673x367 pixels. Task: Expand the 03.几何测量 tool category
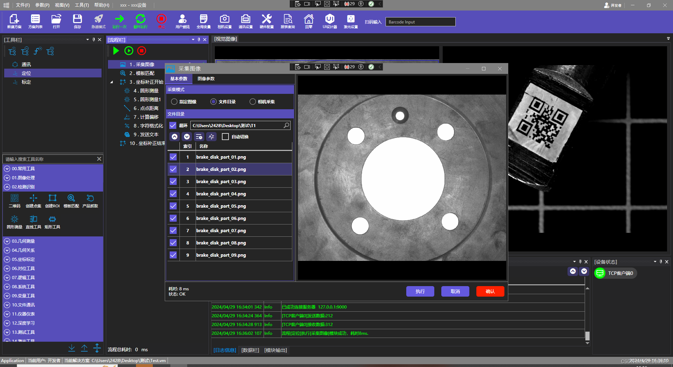tap(7, 241)
